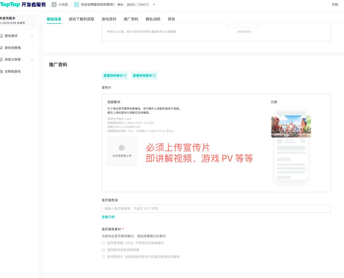Expand the 游戏包管理 menu chevron
The width and height of the screenshot is (344, 278).
point(32,48)
